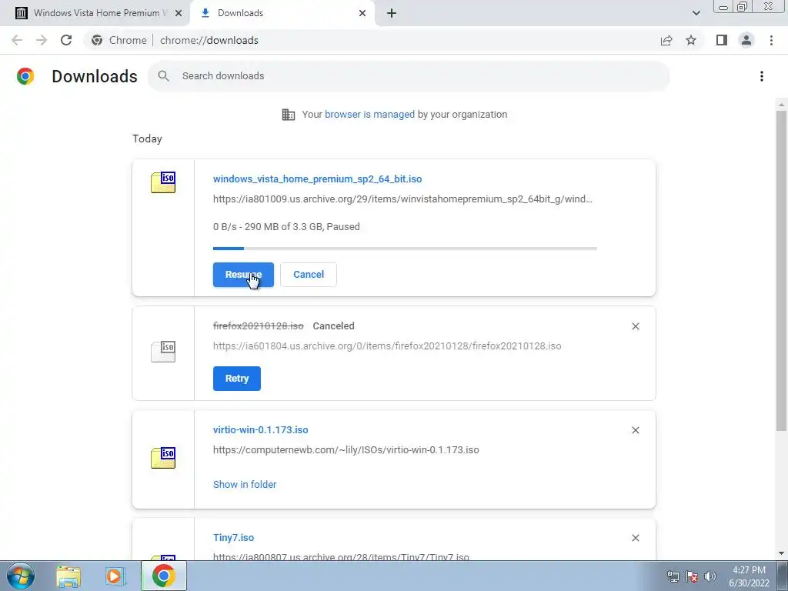
Task: Click the taskbar clock showing 4:27 PM
Action: click(x=749, y=576)
